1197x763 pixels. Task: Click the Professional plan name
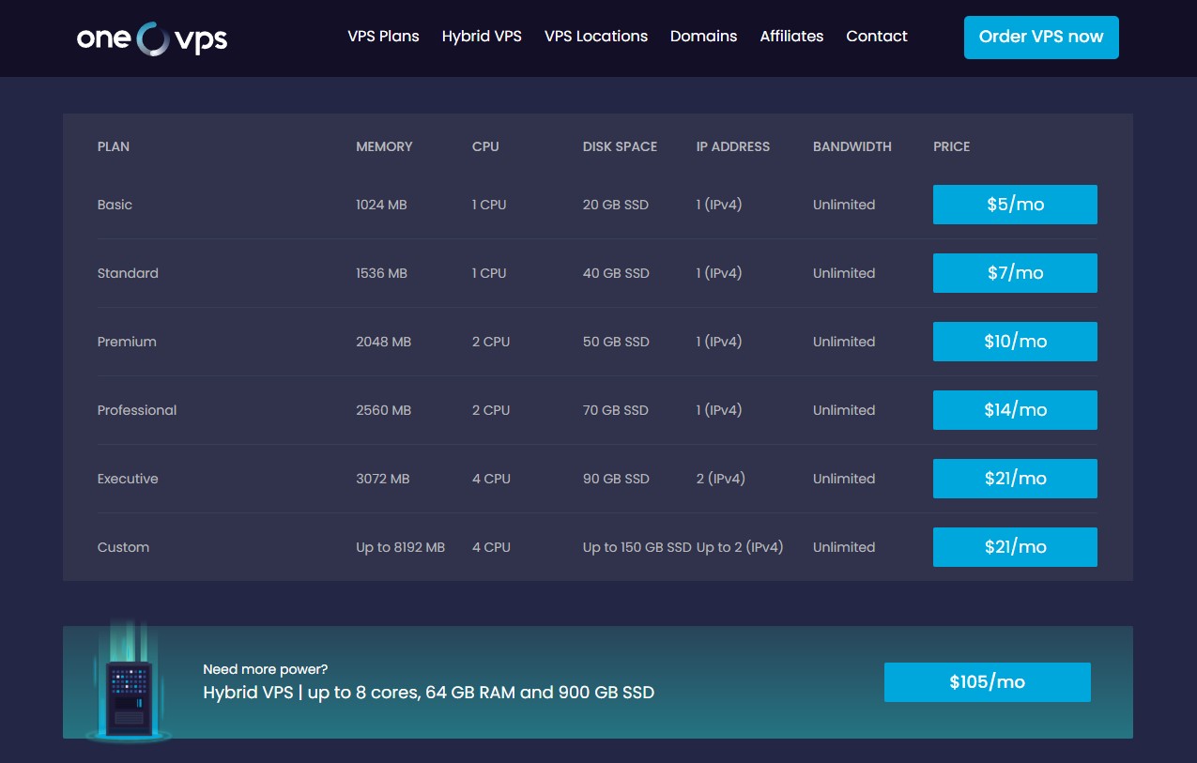point(137,410)
